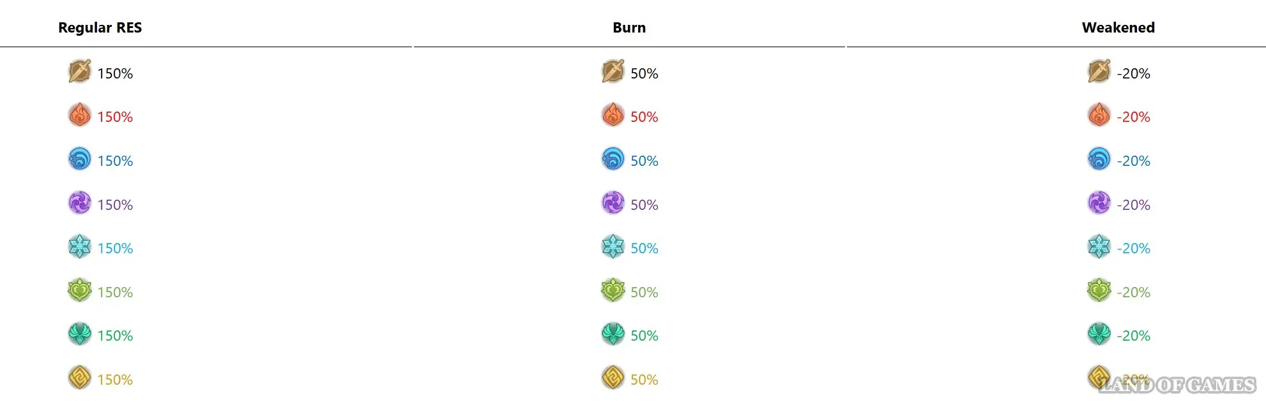Click the Regular RES column header
1266x407 pixels.
[100, 27]
